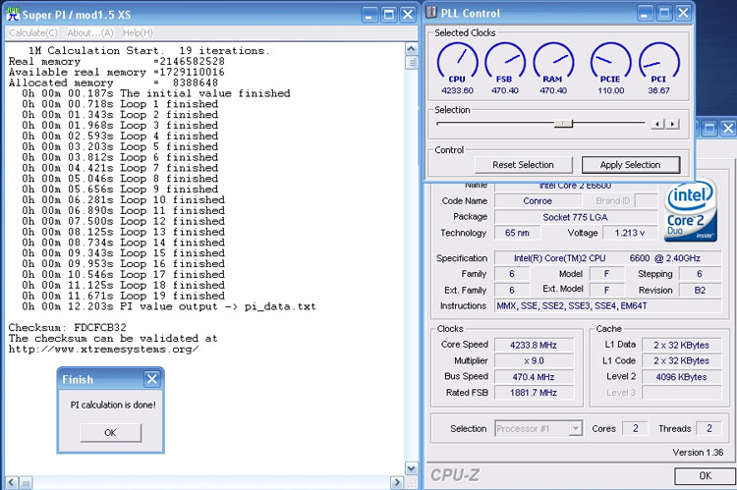The image size is (737, 490).
Task: Click Reset Selection in PLL Control
Action: (523, 165)
